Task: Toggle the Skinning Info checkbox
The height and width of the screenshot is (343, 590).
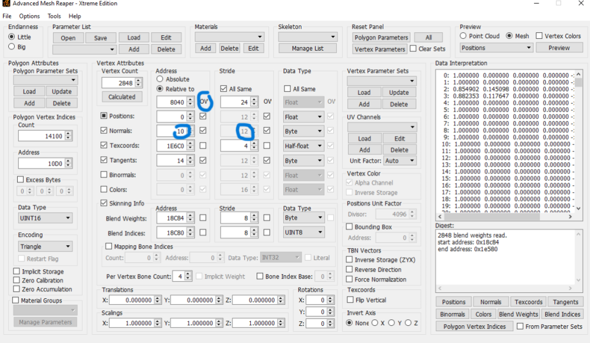Action: pos(104,203)
